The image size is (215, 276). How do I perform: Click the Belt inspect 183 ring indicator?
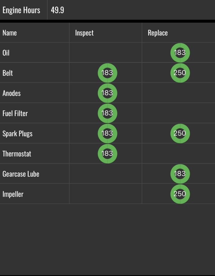(x=107, y=73)
